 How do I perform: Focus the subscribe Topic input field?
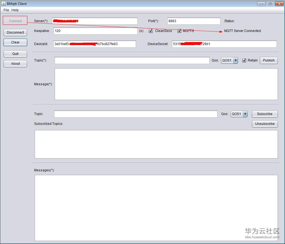click(x=136, y=114)
